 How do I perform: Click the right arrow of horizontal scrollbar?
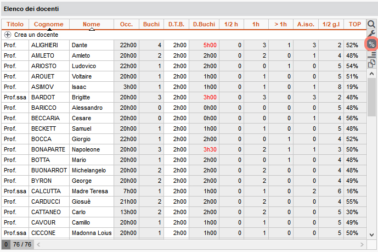pos(362,244)
